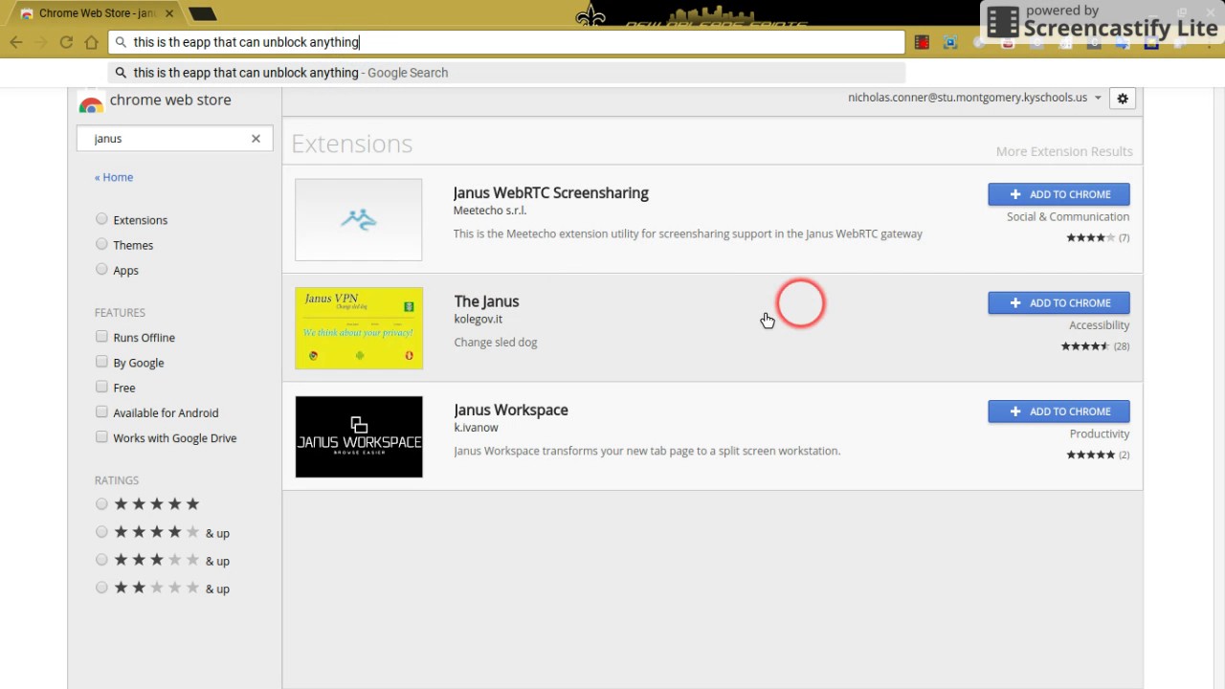Viewport: 1225px width, 689px height.
Task: Add Janus WebRTC Screensharing to Chrome
Action: point(1058,194)
